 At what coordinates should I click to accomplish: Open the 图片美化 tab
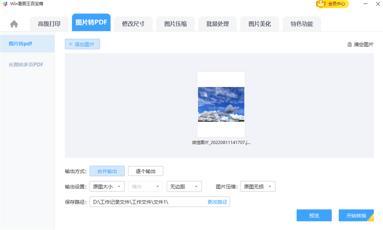[259, 24]
